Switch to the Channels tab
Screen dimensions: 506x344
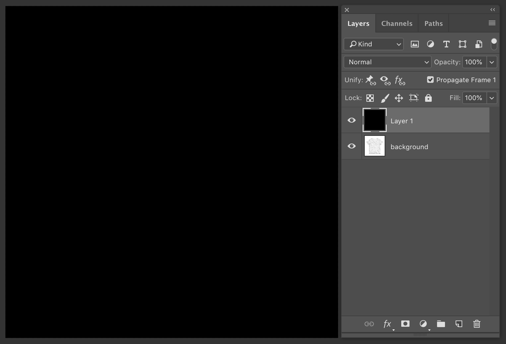click(x=397, y=23)
